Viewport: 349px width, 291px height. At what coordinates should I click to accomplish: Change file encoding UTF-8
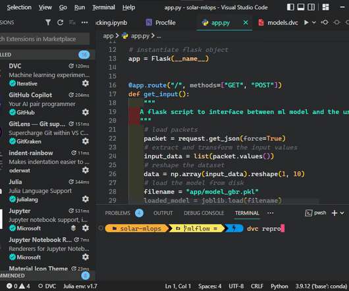[x=236, y=286]
